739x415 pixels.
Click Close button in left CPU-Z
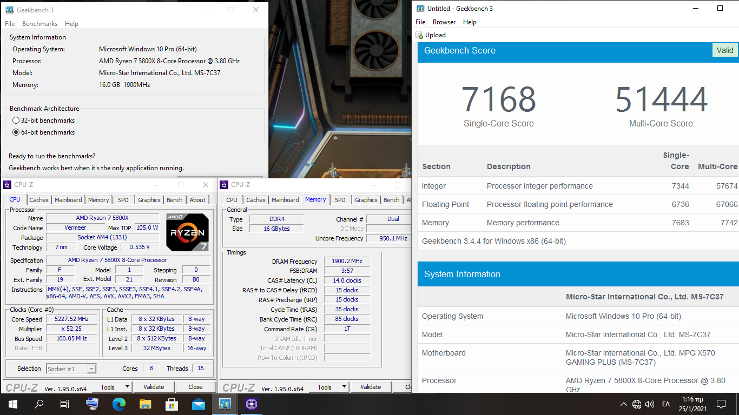click(x=195, y=387)
